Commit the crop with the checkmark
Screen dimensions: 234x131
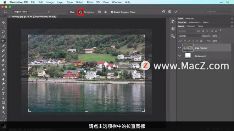pyautogui.click(x=176, y=12)
